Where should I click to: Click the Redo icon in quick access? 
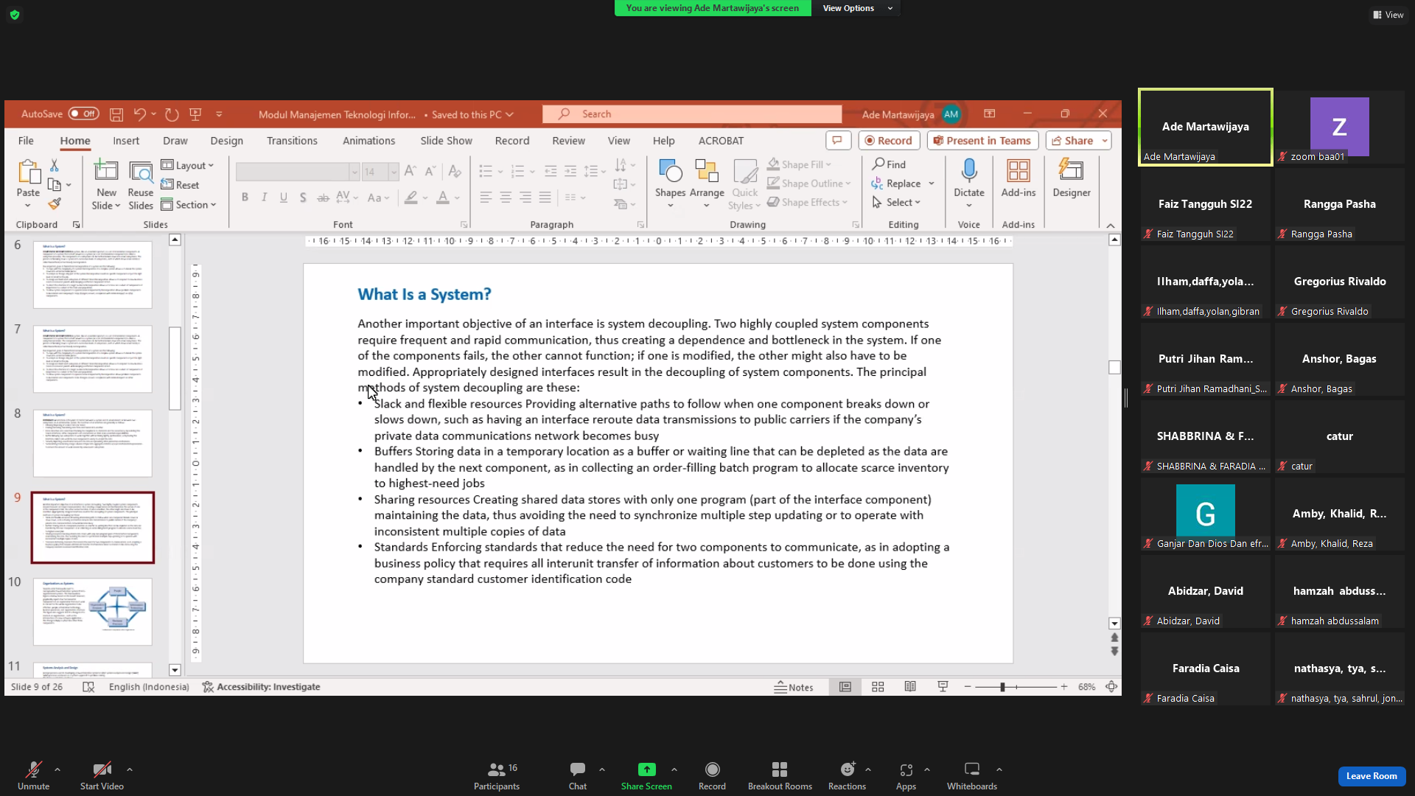[172, 114]
